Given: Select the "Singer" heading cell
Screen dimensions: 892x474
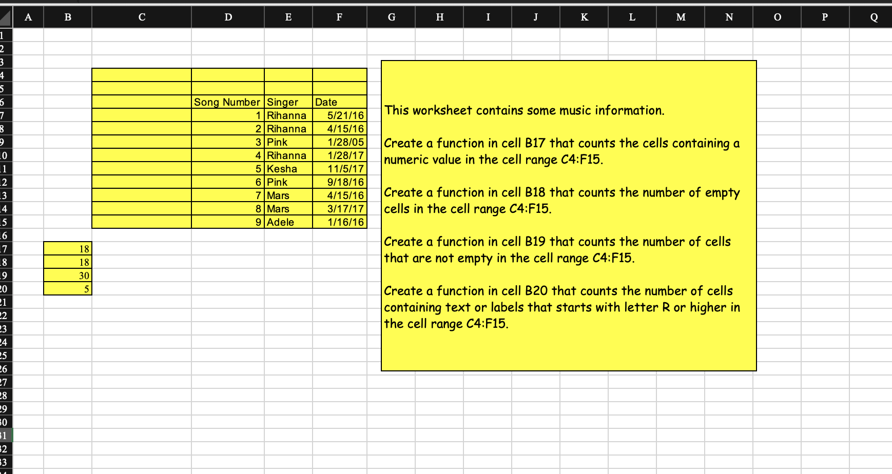Looking at the screenshot, I should pos(288,102).
